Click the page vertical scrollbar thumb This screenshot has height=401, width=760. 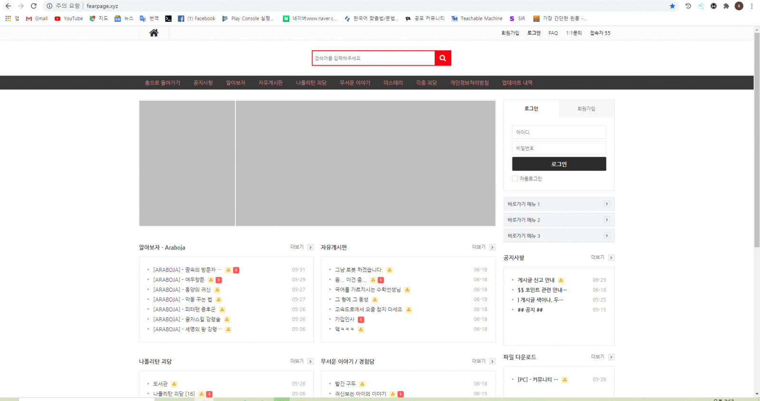pos(757,138)
